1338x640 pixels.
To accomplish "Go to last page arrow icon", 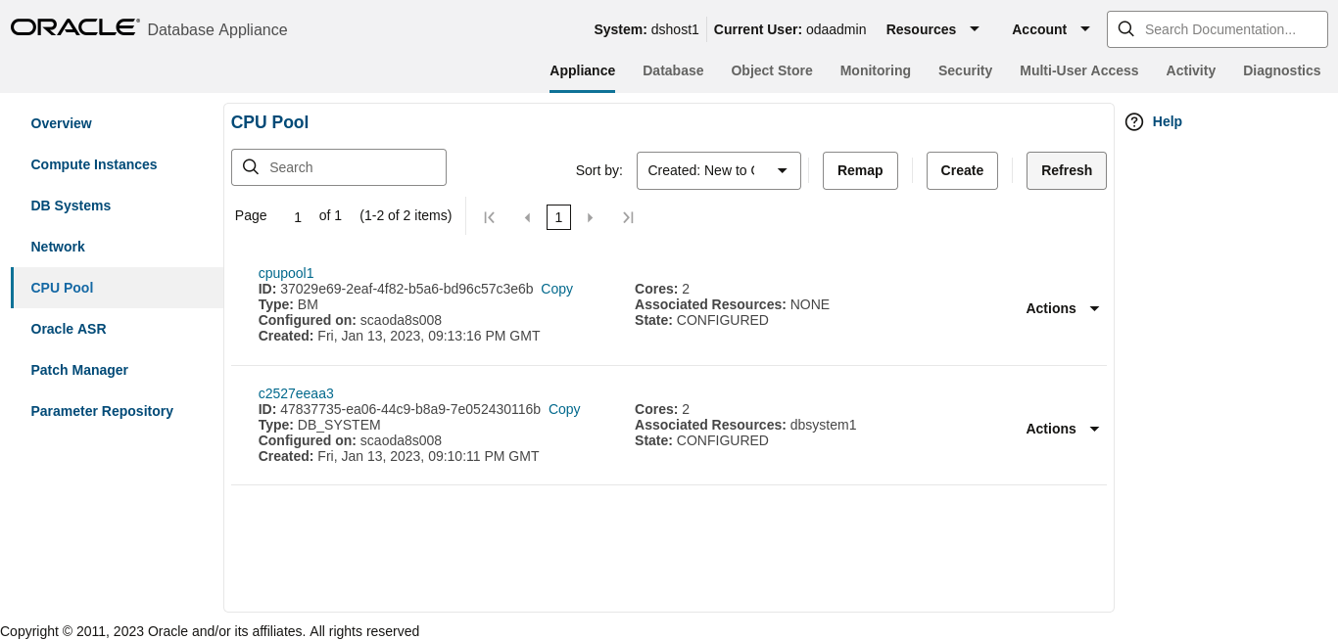I will [x=628, y=217].
